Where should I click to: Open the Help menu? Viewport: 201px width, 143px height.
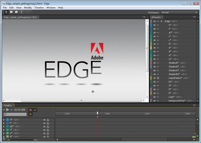[x=60, y=8]
